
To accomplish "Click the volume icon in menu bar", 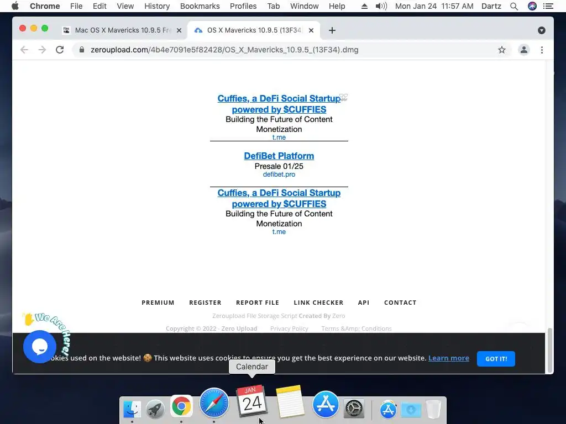I will point(381,6).
